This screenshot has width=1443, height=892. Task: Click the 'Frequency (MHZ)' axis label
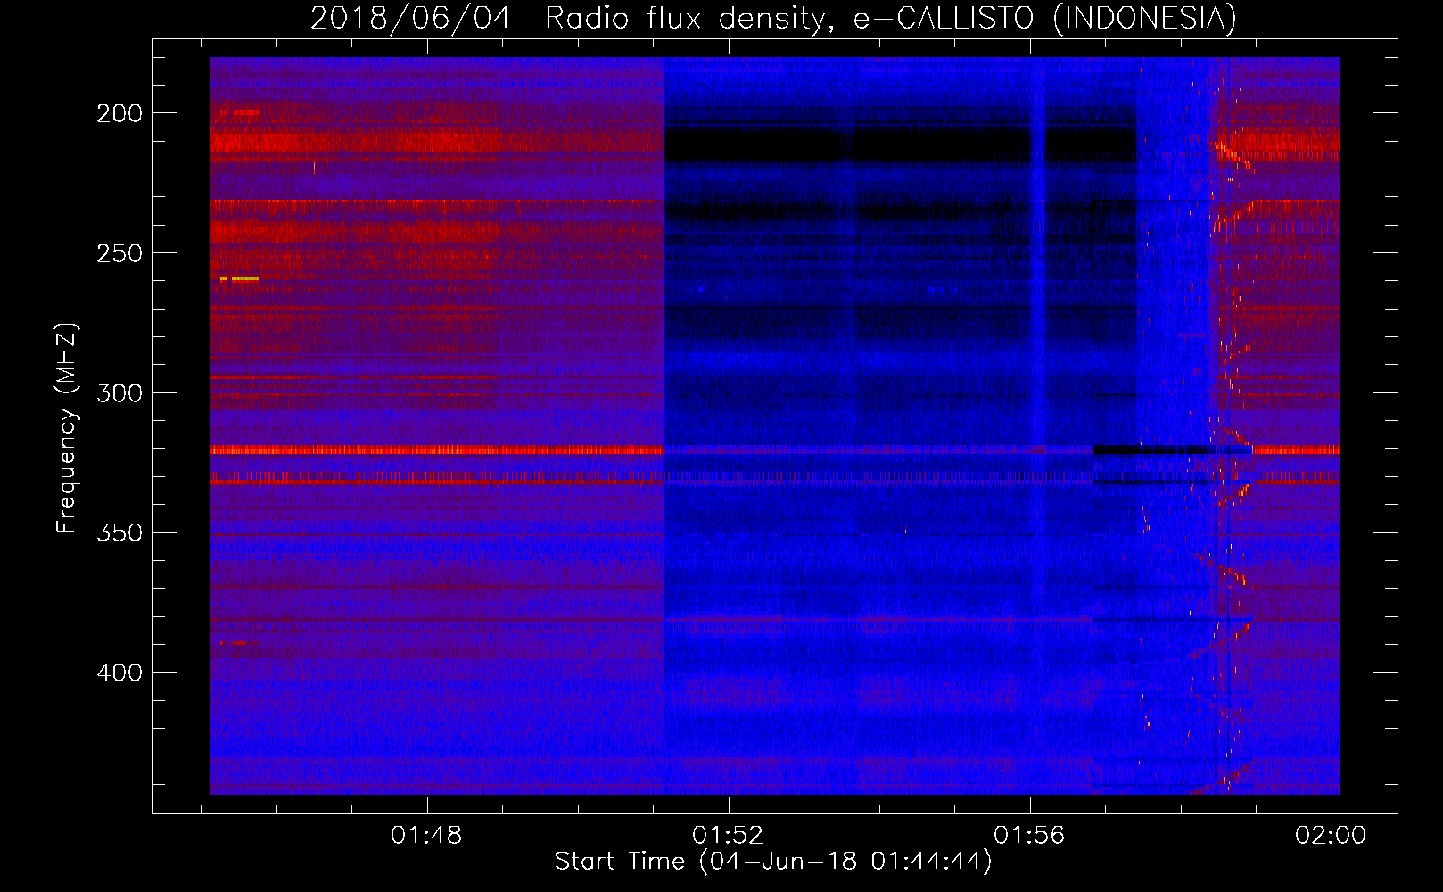tap(67, 428)
